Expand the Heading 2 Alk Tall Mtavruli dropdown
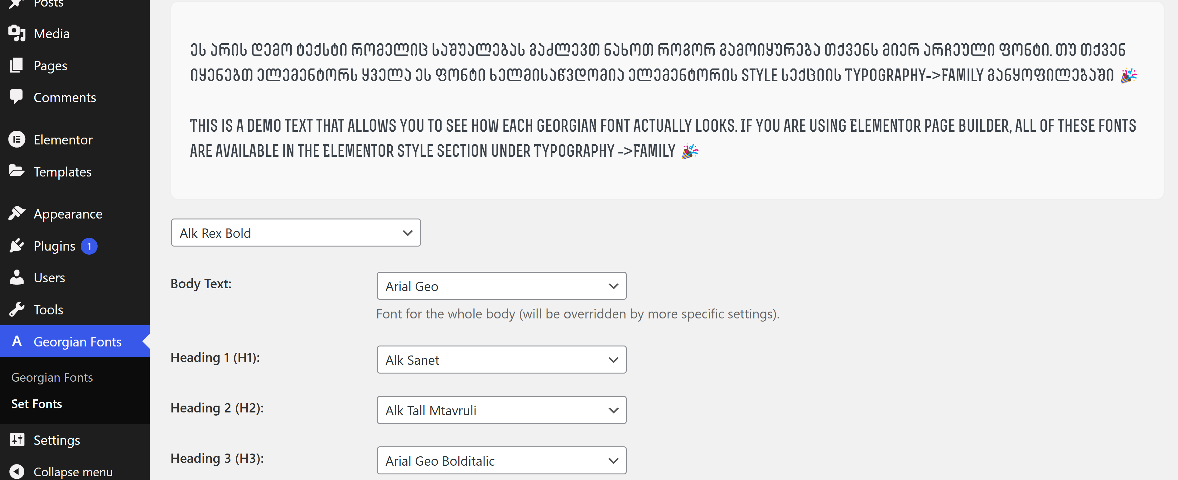Viewport: 1178px width, 480px height. click(x=501, y=410)
